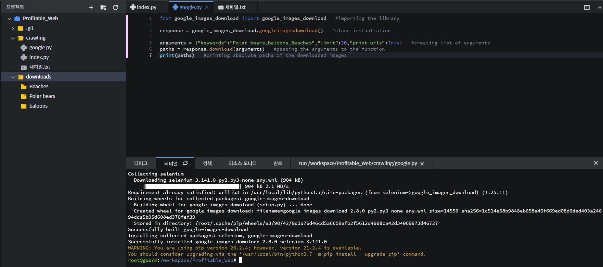The width and height of the screenshot is (603, 267).
Task: Click the Profitable_Web project icon
Action: (17, 18)
